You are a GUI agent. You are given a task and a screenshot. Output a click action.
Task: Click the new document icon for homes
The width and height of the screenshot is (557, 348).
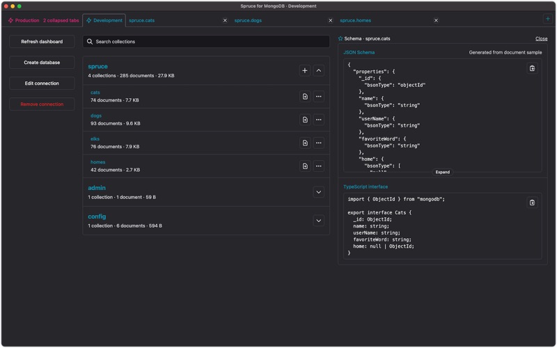click(x=305, y=166)
